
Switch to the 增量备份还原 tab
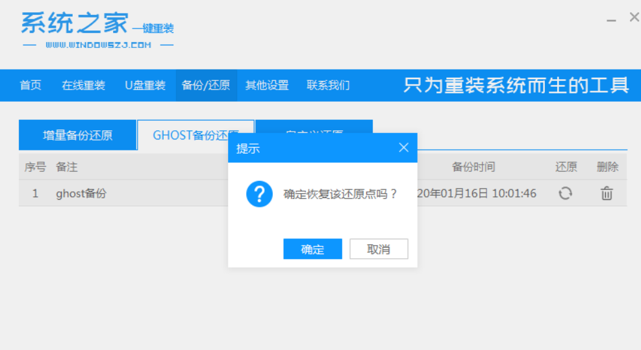[77, 135]
